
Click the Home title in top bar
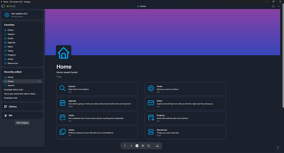coord(141,6)
